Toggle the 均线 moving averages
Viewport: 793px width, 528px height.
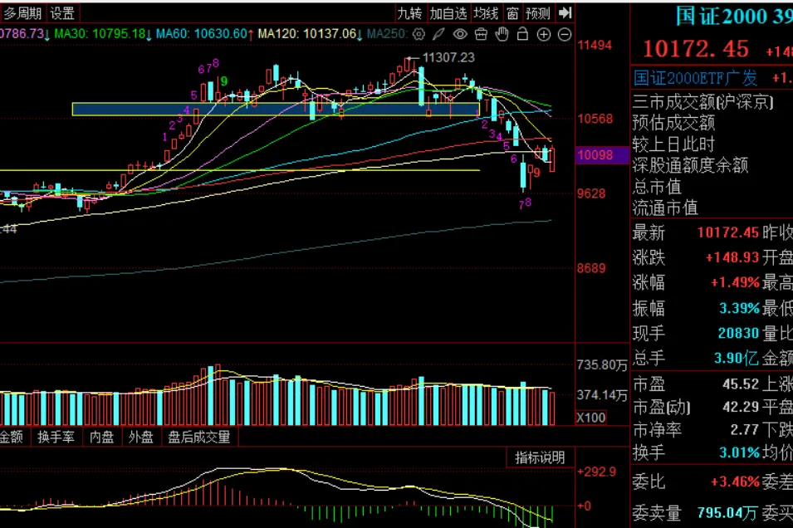tap(486, 13)
